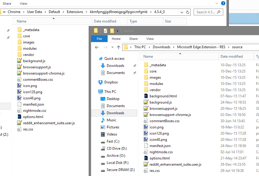Click the properties checkmark icon in source title bar
Viewport: 259px width, 176px height.
[106, 30]
